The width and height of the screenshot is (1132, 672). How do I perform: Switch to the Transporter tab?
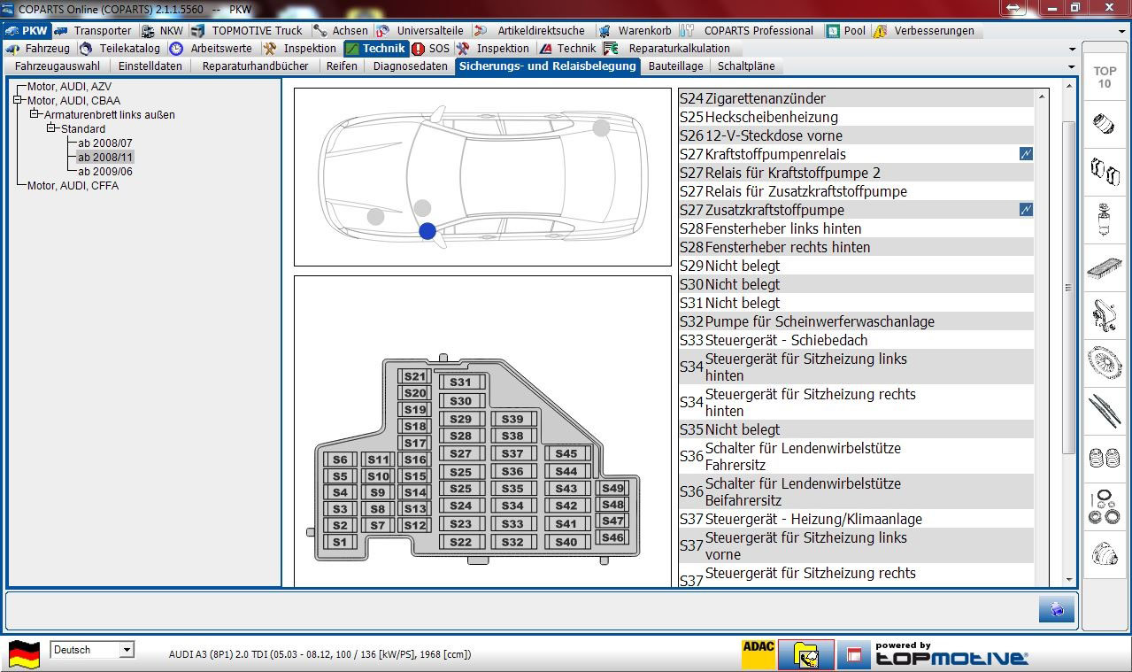(x=93, y=30)
